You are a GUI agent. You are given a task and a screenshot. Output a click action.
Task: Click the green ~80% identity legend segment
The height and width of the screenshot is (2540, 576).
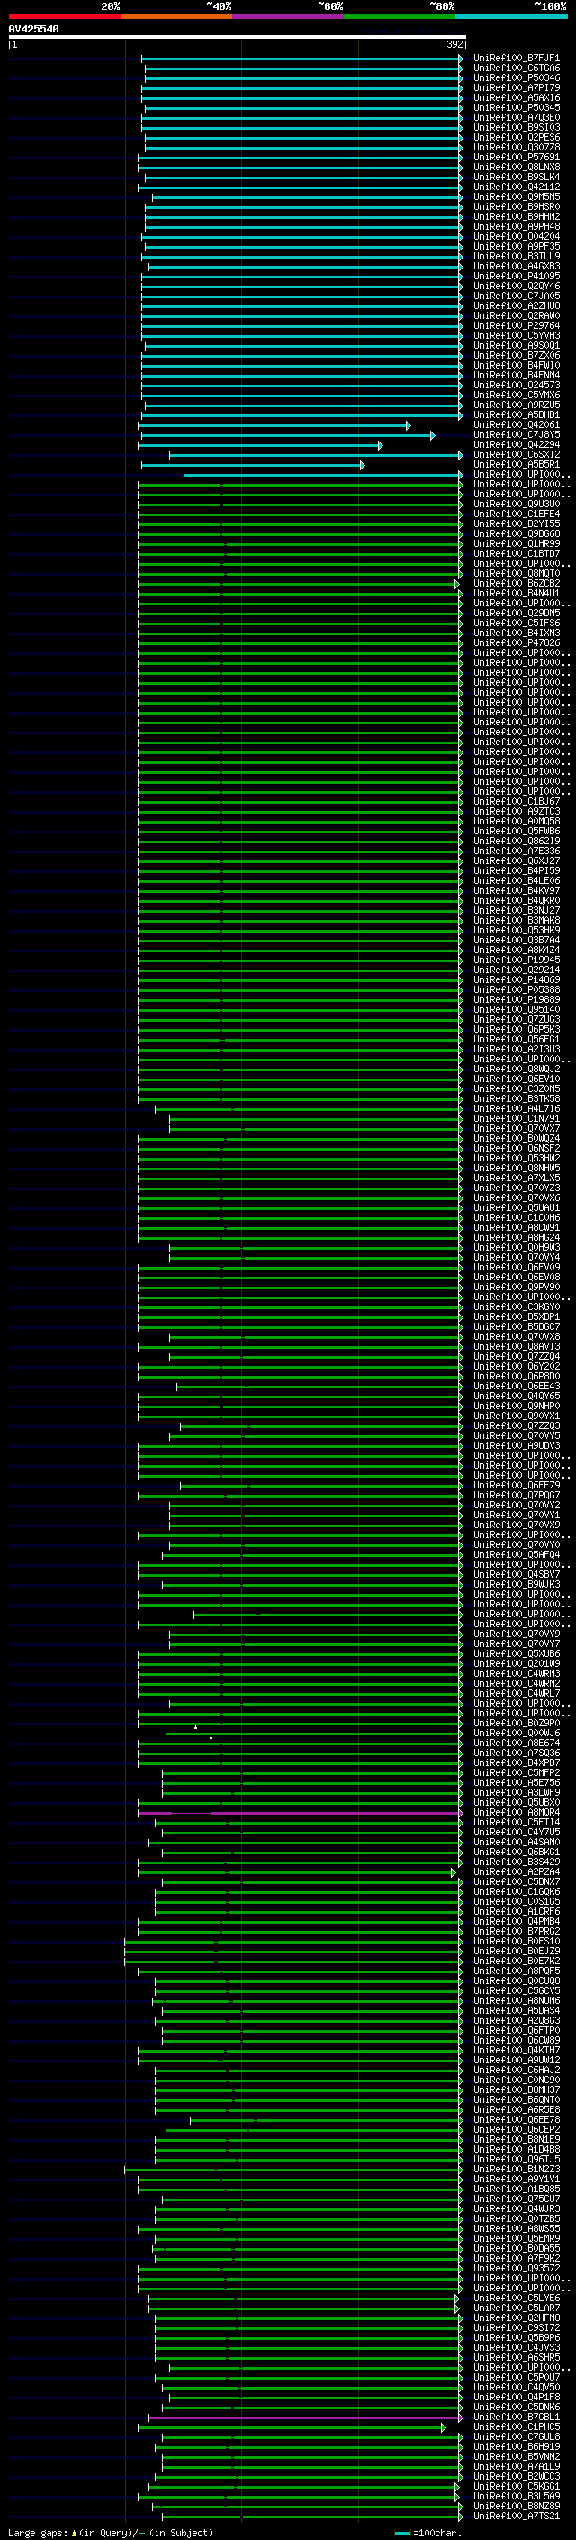400,17
